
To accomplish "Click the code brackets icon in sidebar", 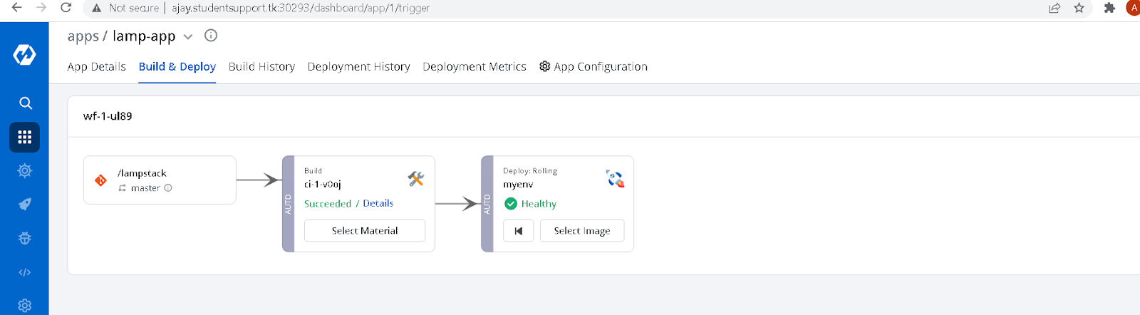I will (24, 272).
